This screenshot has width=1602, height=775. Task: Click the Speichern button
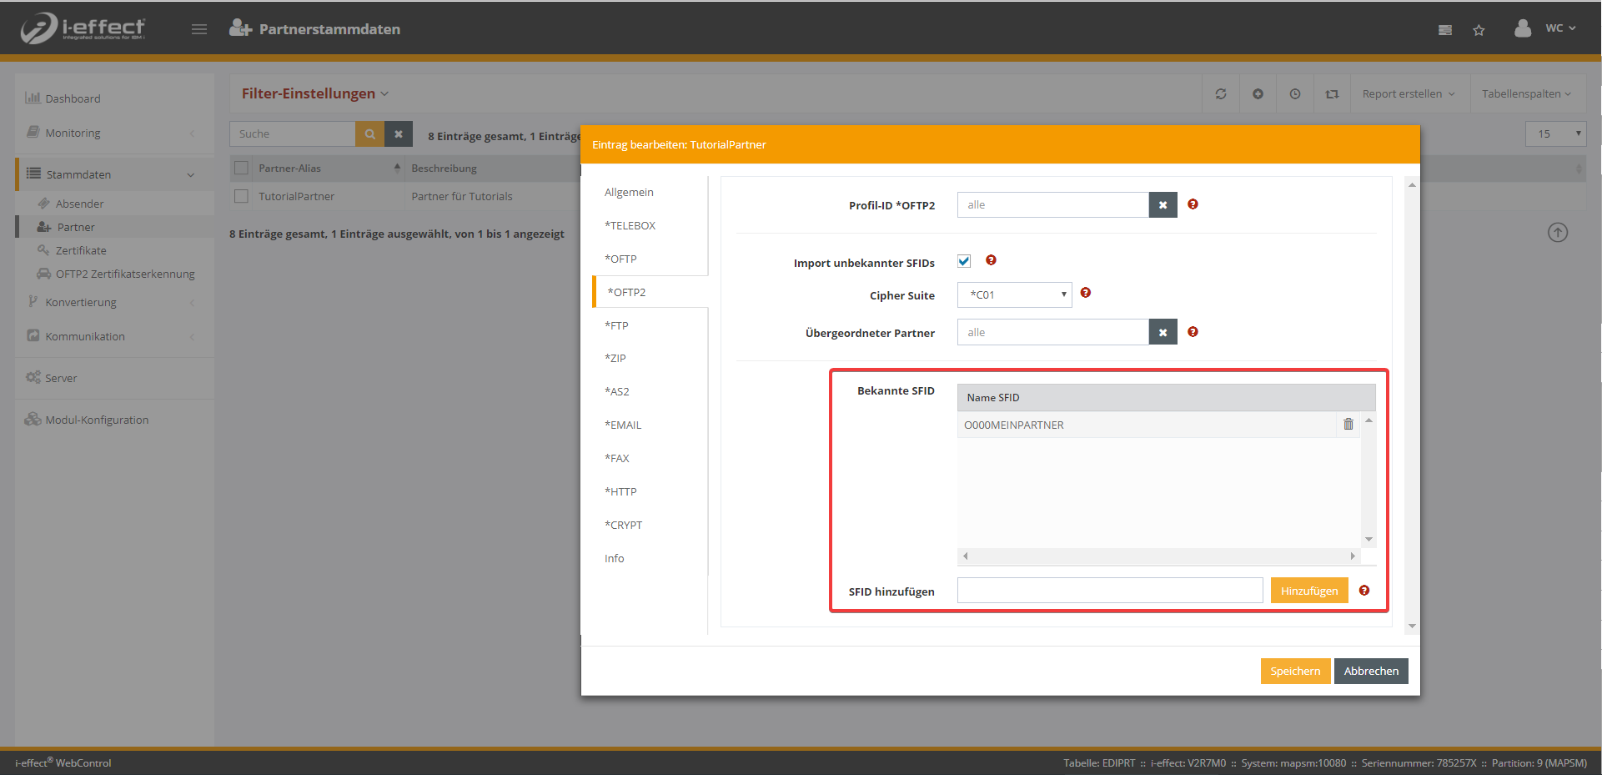click(x=1294, y=671)
